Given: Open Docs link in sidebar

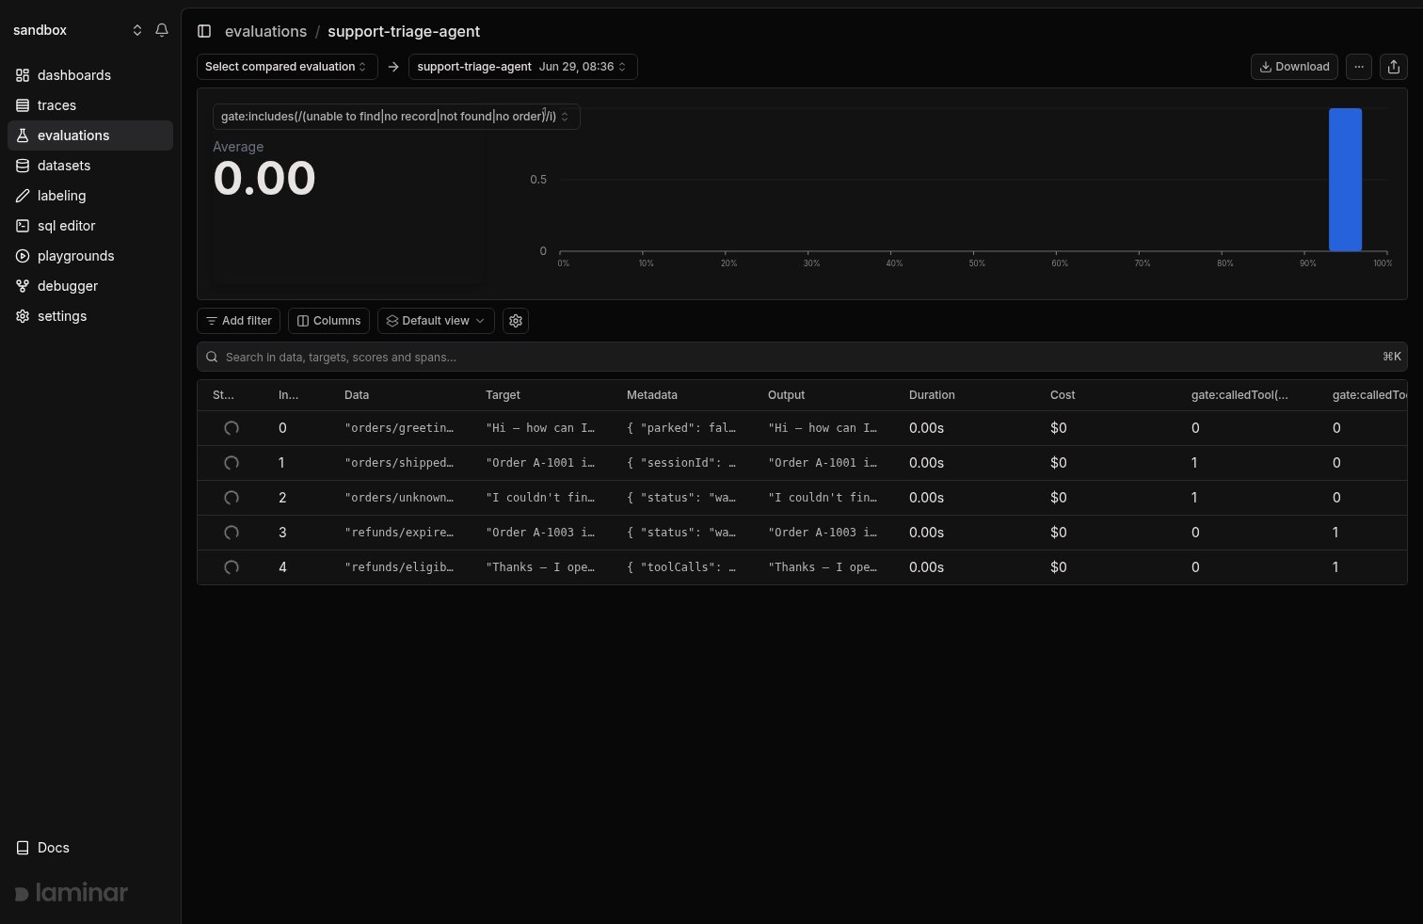Looking at the screenshot, I should point(90,848).
